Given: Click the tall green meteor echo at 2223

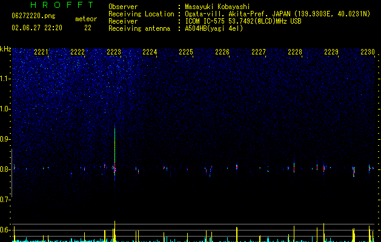Looking at the screenshot, I should 114,152.
